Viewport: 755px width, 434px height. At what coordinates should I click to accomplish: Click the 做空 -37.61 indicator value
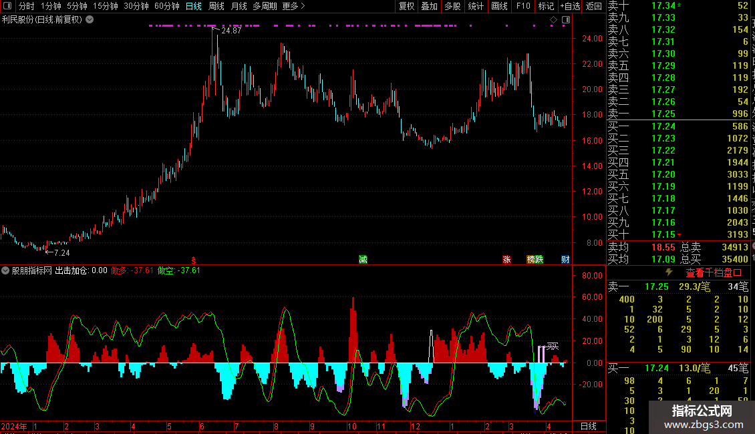click(x=178, y=270)
